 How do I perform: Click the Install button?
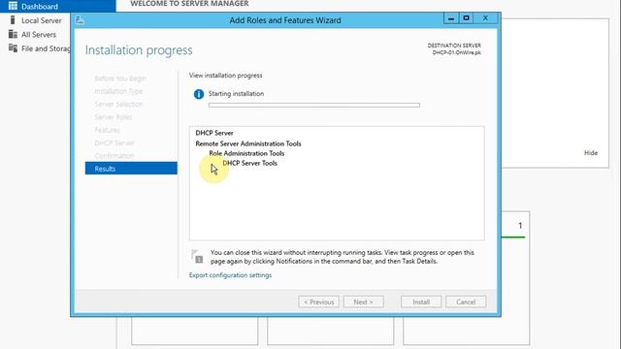click(421, 301)
